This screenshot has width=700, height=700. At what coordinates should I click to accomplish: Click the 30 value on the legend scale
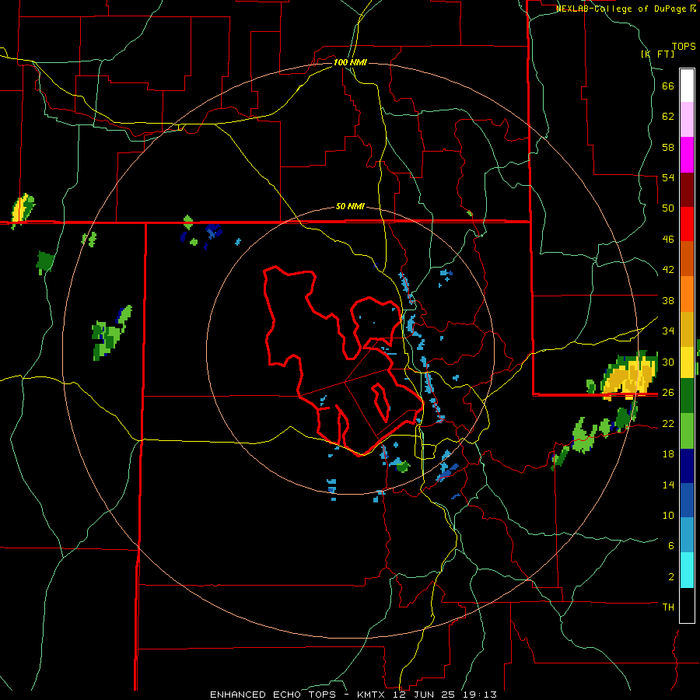(x=668, y=362)
